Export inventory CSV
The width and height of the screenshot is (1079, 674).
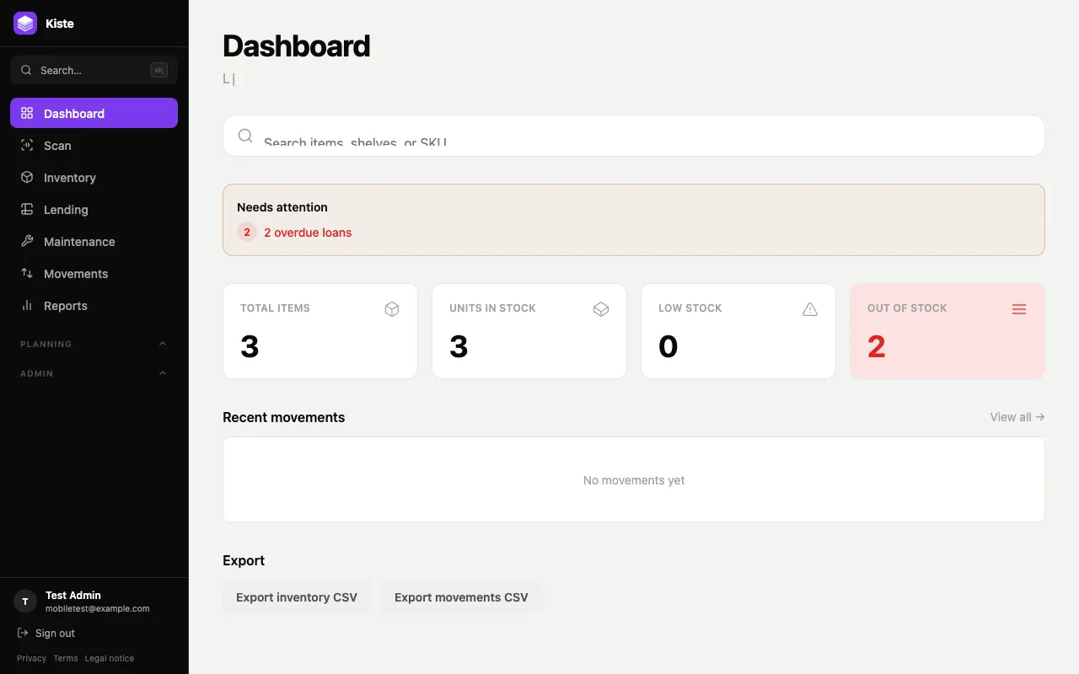coord(297,597)
